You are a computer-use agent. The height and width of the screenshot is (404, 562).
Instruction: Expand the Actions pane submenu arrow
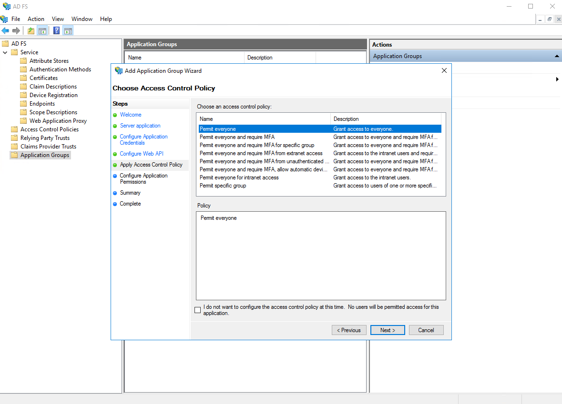557,79
